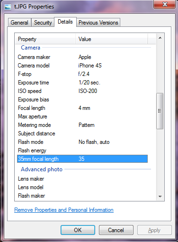This screenshot has width=178, height=242.
Task: Click the Camera section heading
Action: (30, 48)
